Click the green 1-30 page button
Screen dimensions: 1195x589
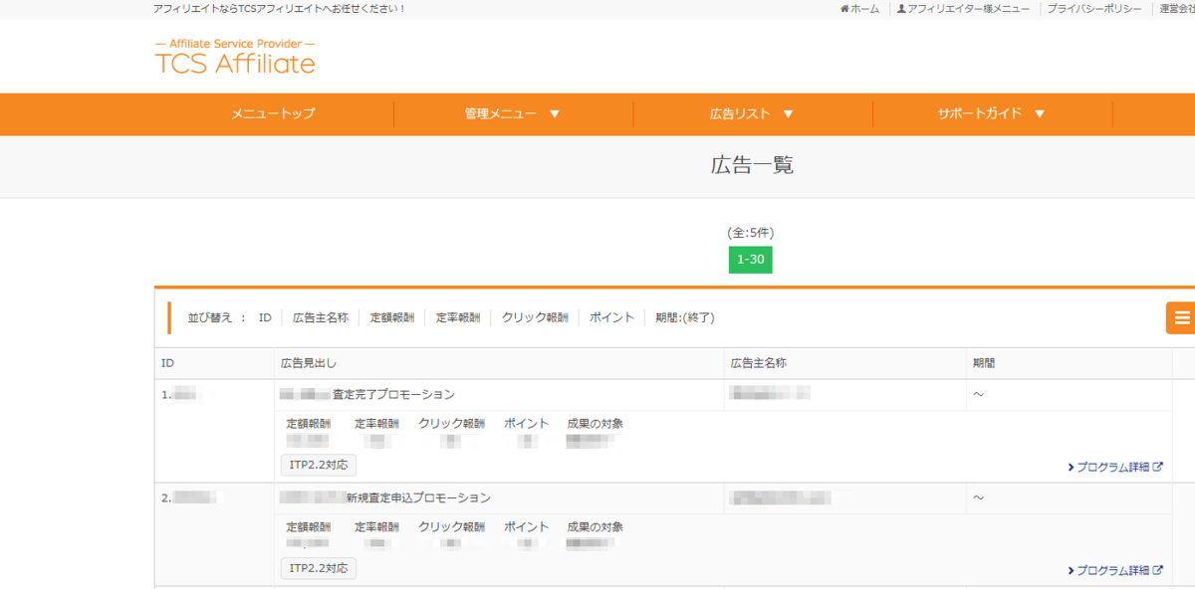750,260
